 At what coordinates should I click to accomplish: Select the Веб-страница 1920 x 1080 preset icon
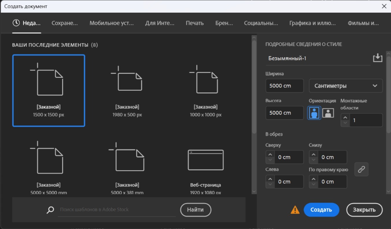[205, 160]
